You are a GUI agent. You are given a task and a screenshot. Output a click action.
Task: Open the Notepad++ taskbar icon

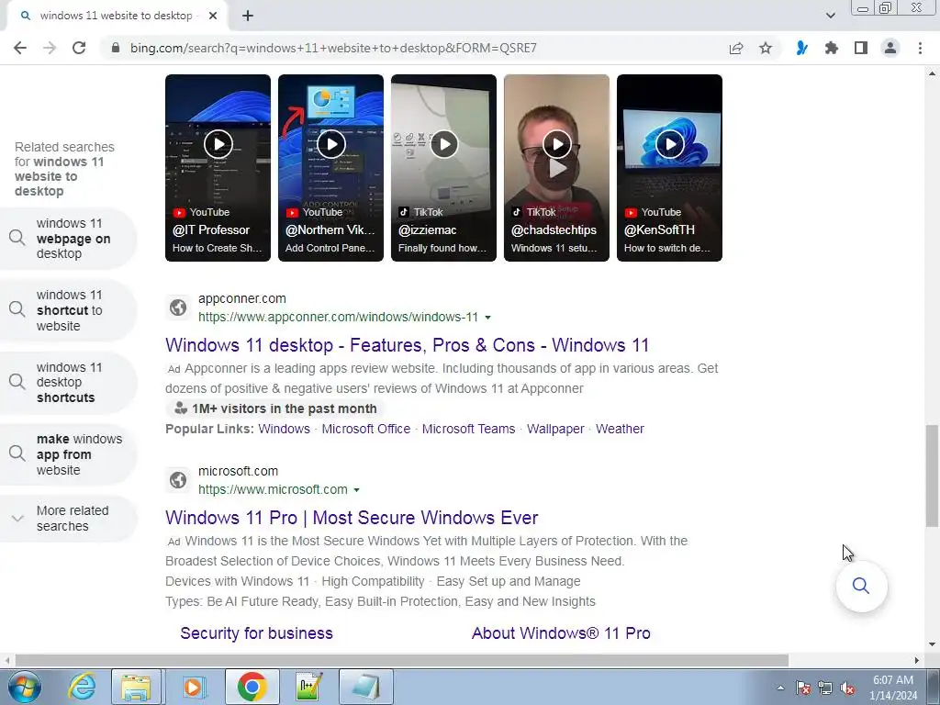point(309,687)
